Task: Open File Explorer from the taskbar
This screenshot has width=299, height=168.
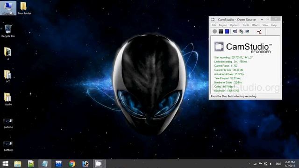Action: pos(18,164)
